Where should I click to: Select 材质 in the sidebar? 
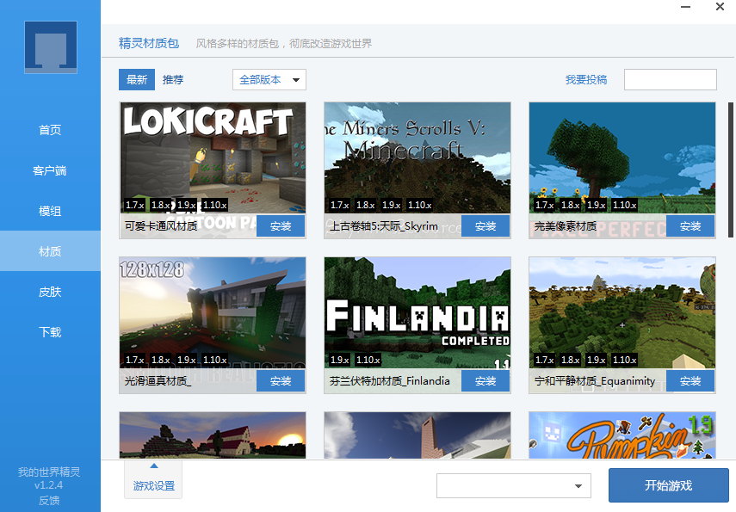click(x=50, y=251)
